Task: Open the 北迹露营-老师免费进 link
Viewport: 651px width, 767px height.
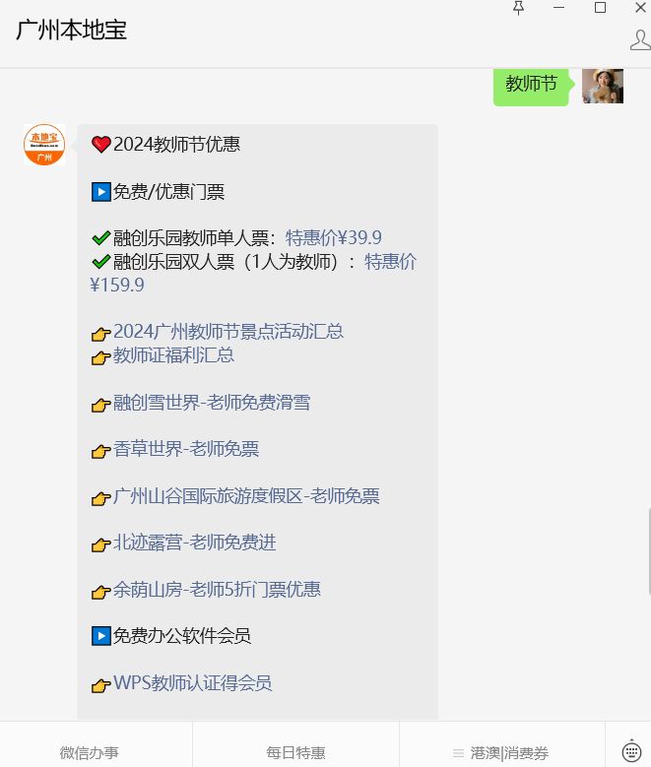Action: 194,543
